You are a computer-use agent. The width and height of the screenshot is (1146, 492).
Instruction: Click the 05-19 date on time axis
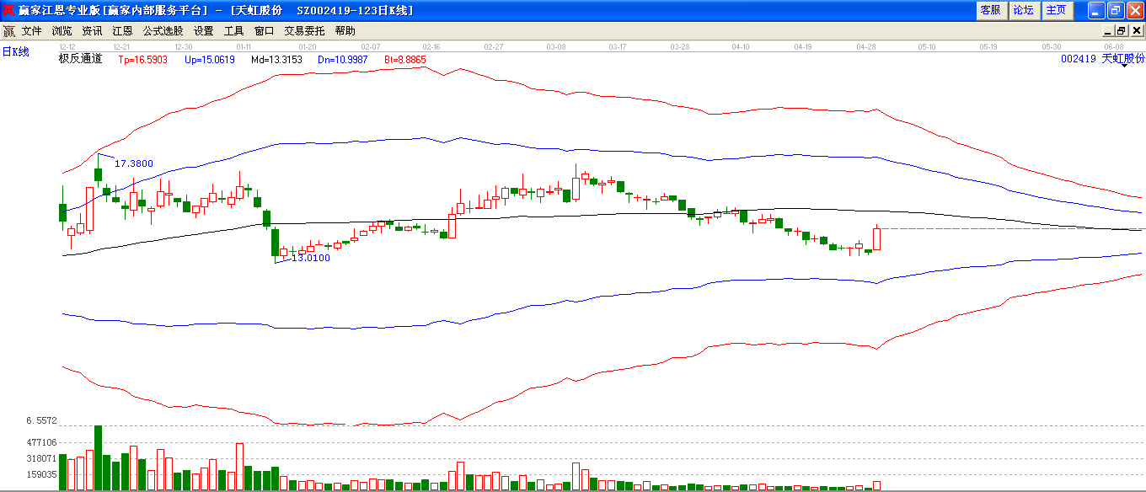[988, 46]
